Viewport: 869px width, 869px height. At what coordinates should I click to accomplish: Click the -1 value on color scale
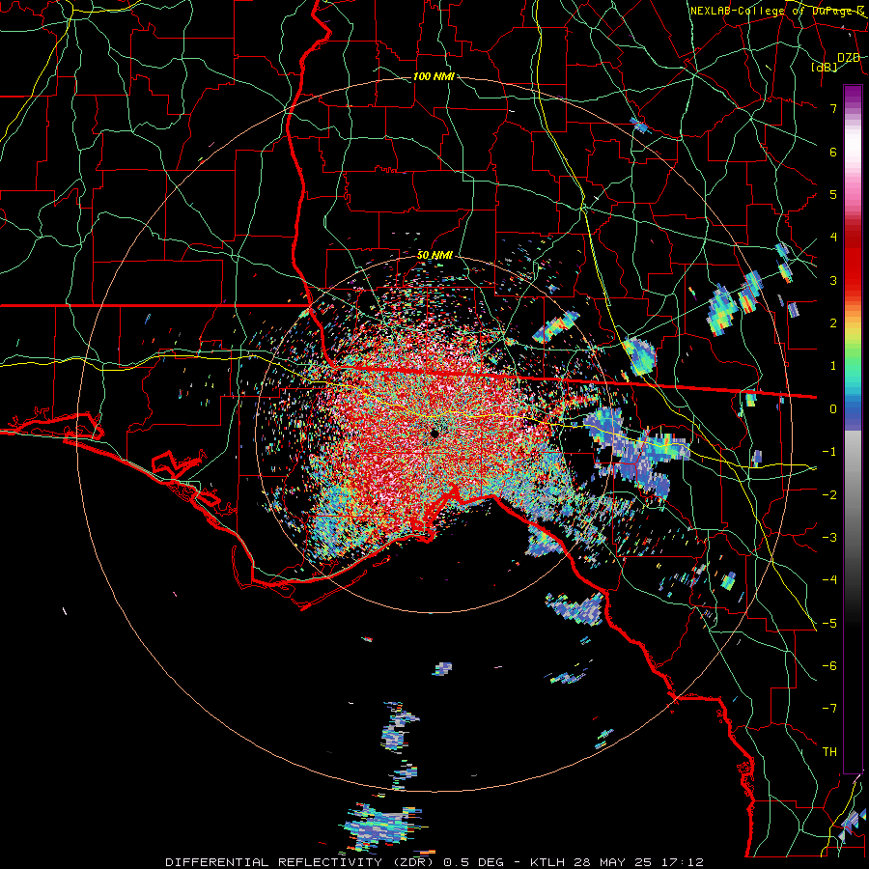coord(829,452)
